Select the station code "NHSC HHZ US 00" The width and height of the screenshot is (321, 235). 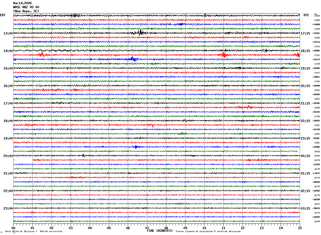[26, 7]
